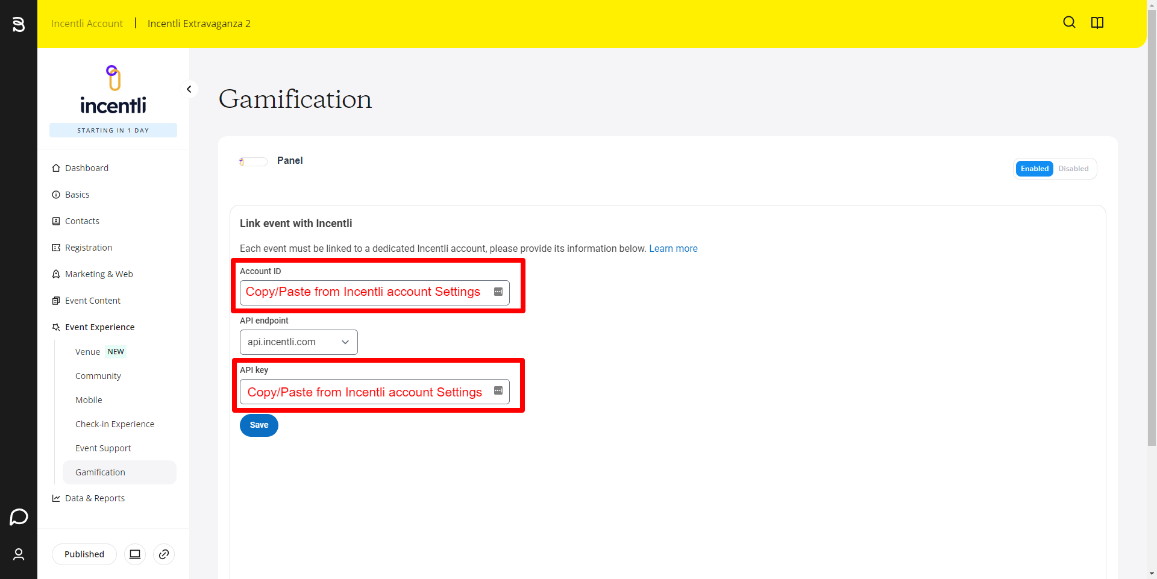Click the Event Experience sparkle icon
The width and height of the screenshot is (1157, 579).
coord(56,327)
